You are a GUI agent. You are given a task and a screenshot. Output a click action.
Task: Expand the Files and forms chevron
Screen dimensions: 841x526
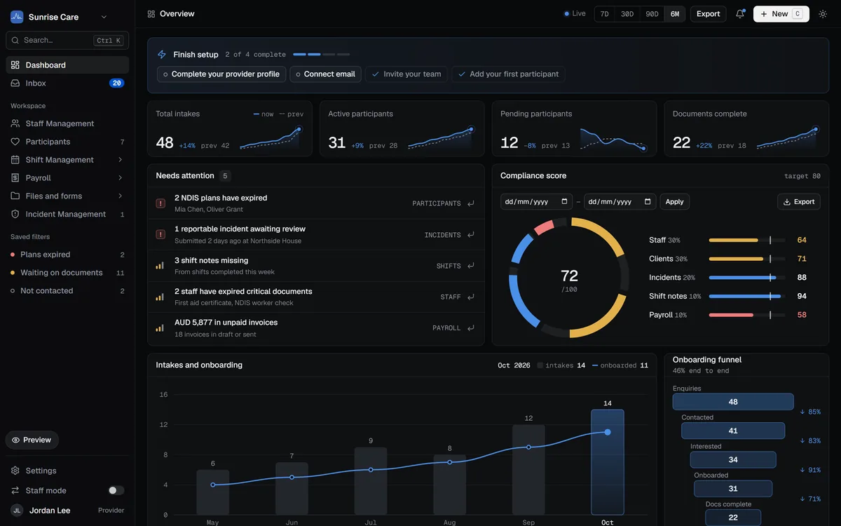[x=121, y=196]
